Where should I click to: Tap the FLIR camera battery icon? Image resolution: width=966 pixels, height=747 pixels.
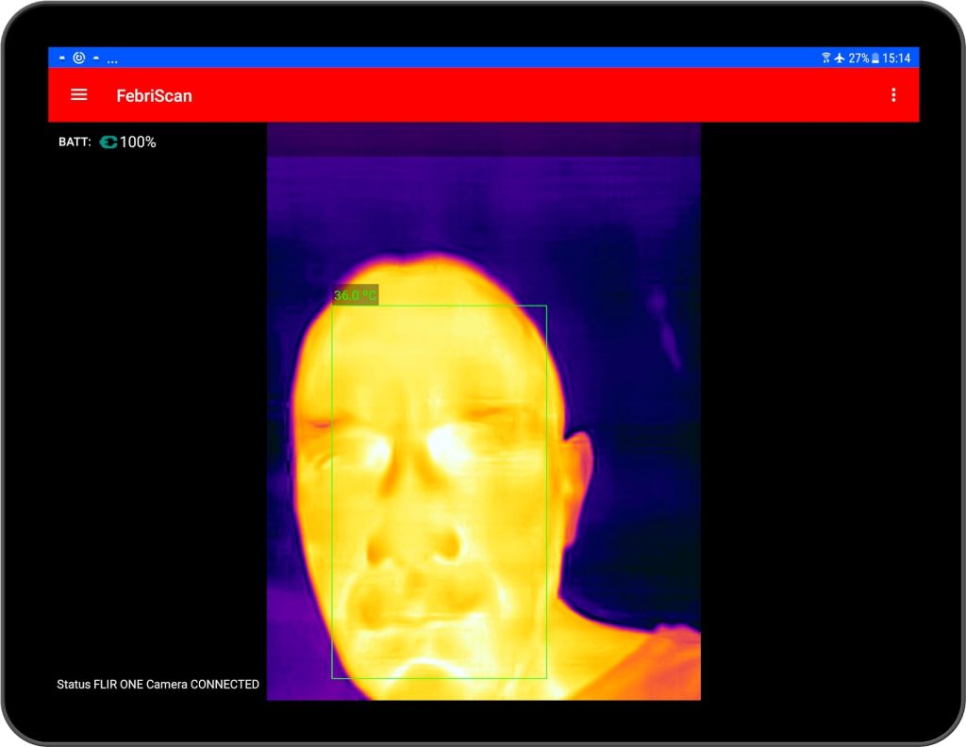(109, 141)
